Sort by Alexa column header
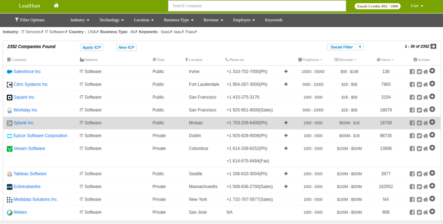The image size is (443, 224). coord(385,59)
